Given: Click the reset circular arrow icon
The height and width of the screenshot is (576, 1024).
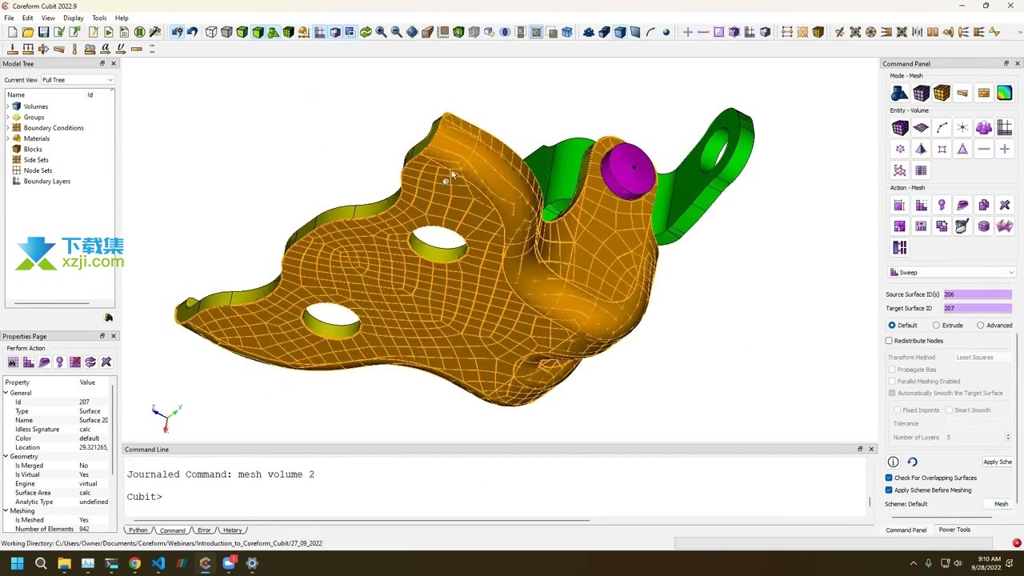Looking at the screenshot, I should tap(912, 462).
